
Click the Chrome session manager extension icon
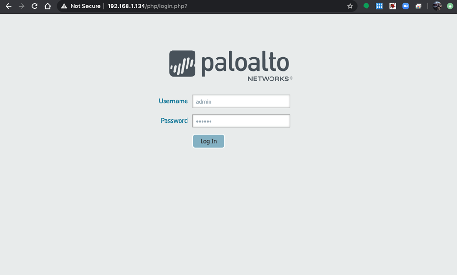(418, 6)
